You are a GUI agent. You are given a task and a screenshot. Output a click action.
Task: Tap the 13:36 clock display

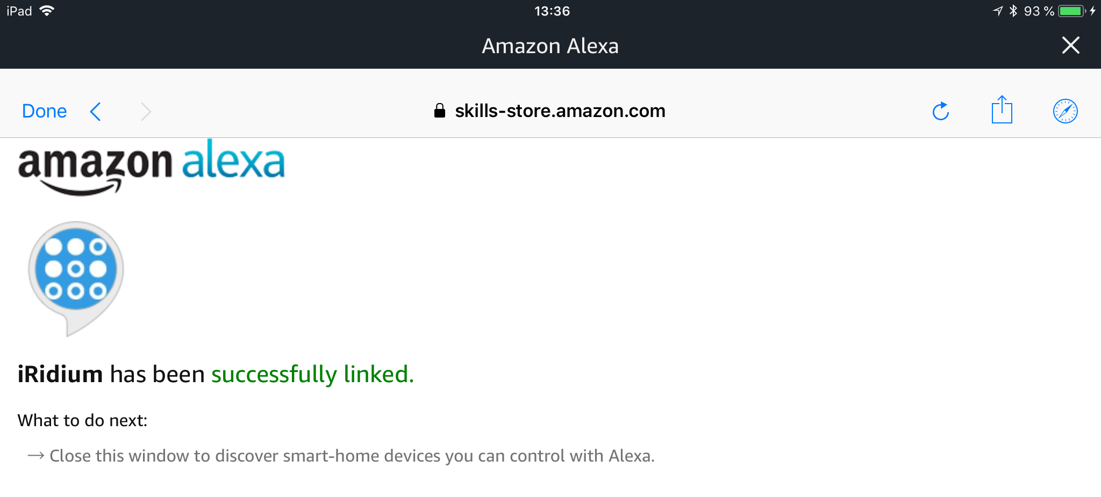553,10
